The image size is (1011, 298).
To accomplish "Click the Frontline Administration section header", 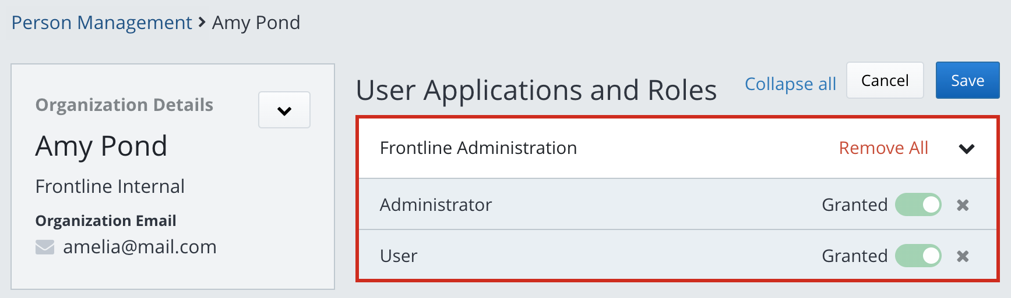I will pos(478,148).
